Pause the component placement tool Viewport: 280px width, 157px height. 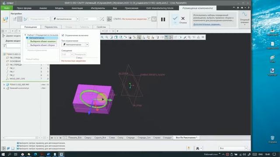pos(163,19)
